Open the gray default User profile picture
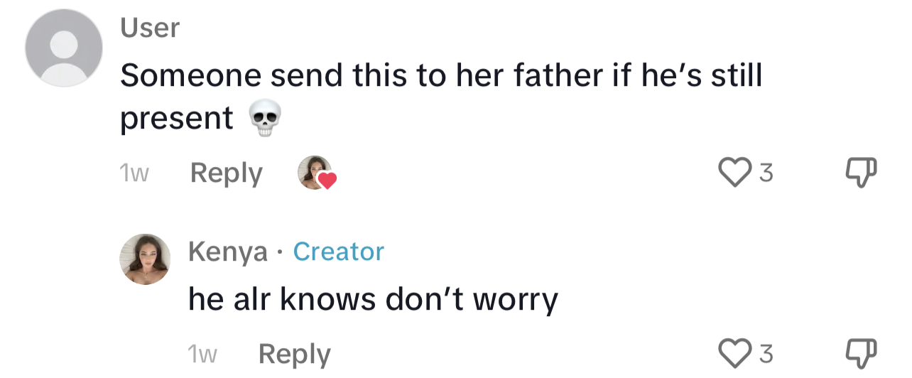 64,48
